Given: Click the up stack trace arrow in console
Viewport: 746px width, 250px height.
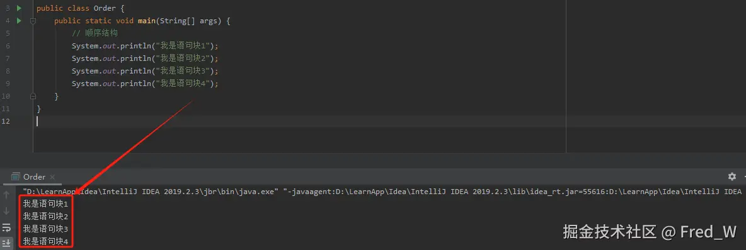Looking at the screenshot, I should (7, 195).
